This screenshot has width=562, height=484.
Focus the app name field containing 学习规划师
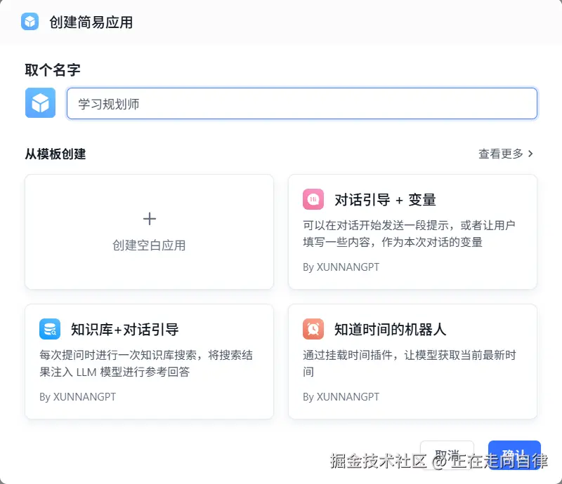(x=302, y=103)
